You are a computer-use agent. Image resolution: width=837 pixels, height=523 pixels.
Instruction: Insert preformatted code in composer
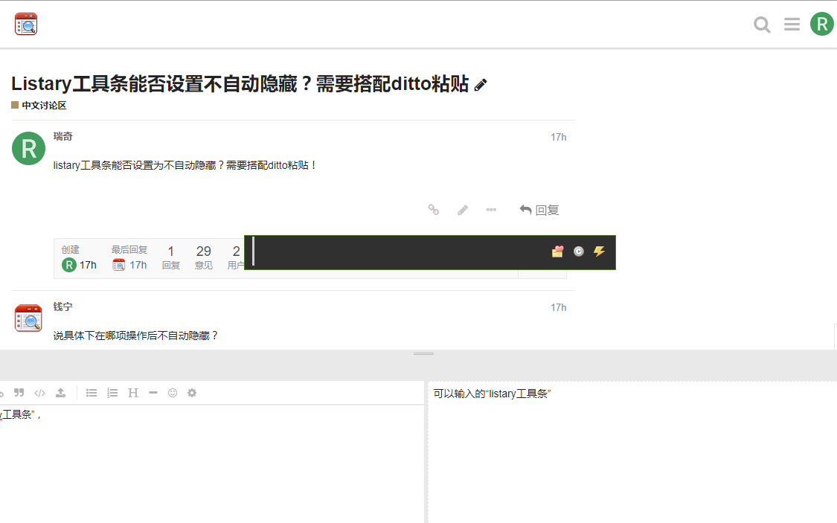coord(39,393)
